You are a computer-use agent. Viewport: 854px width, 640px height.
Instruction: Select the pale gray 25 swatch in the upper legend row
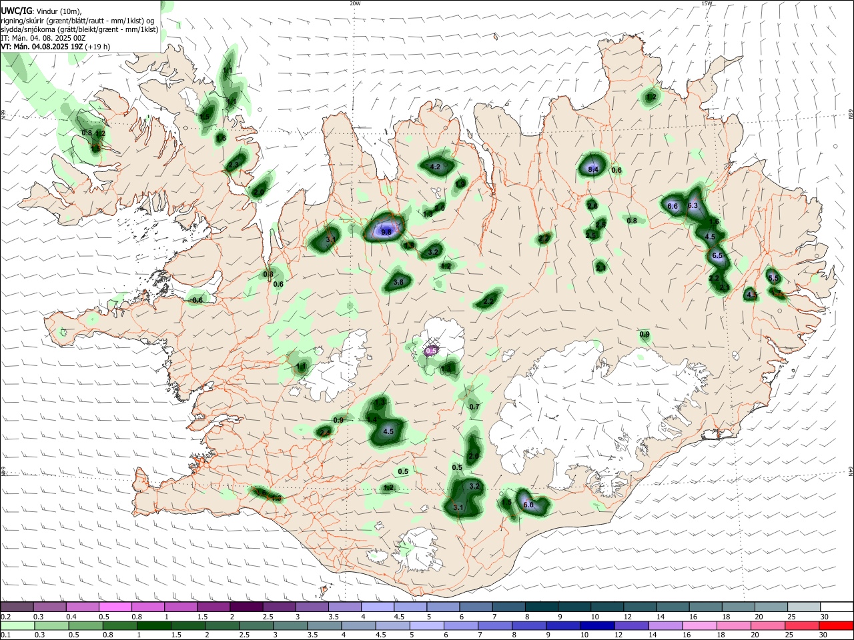804,607
